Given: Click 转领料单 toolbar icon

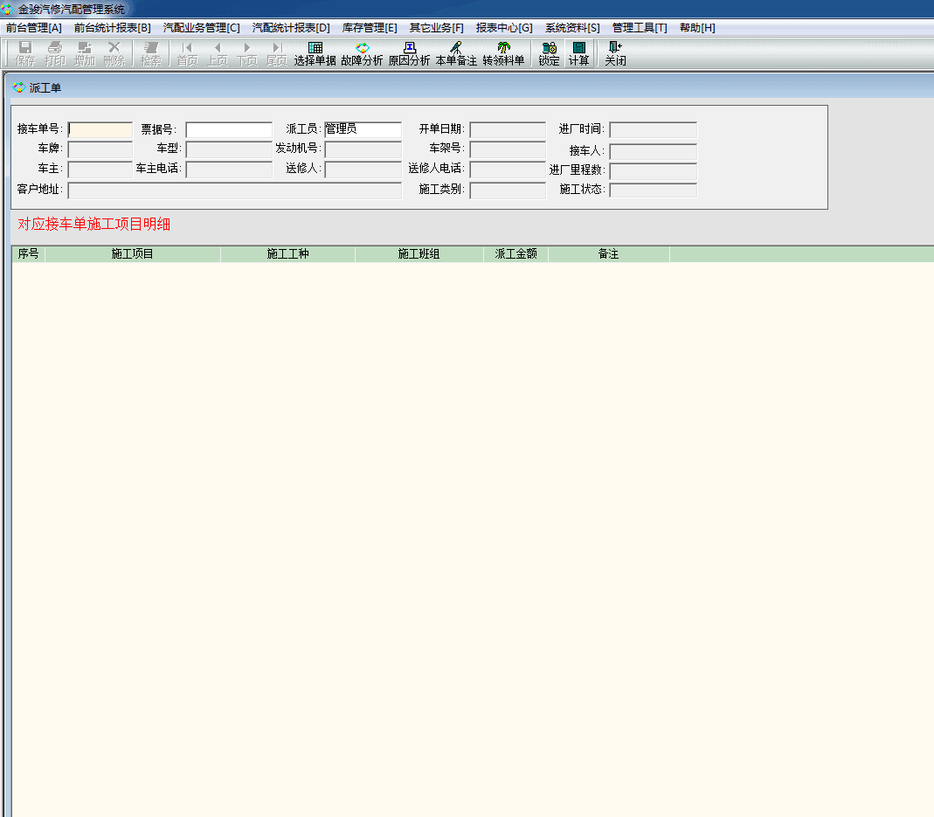Looking at the screenshot, I should (x=503, y=53).
